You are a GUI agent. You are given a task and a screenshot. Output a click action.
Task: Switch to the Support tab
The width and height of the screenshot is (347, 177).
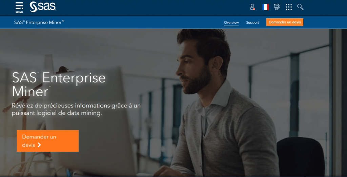tap(252, 22)
